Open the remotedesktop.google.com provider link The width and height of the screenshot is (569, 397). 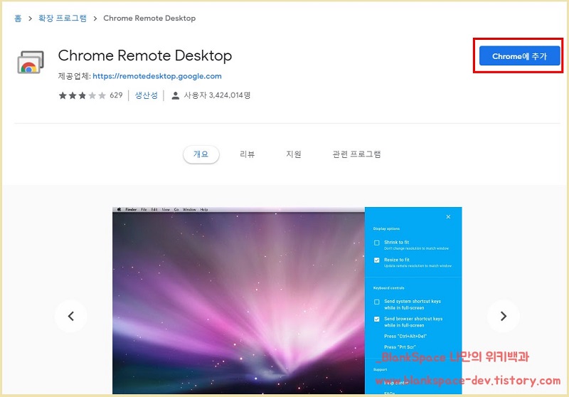156,76
